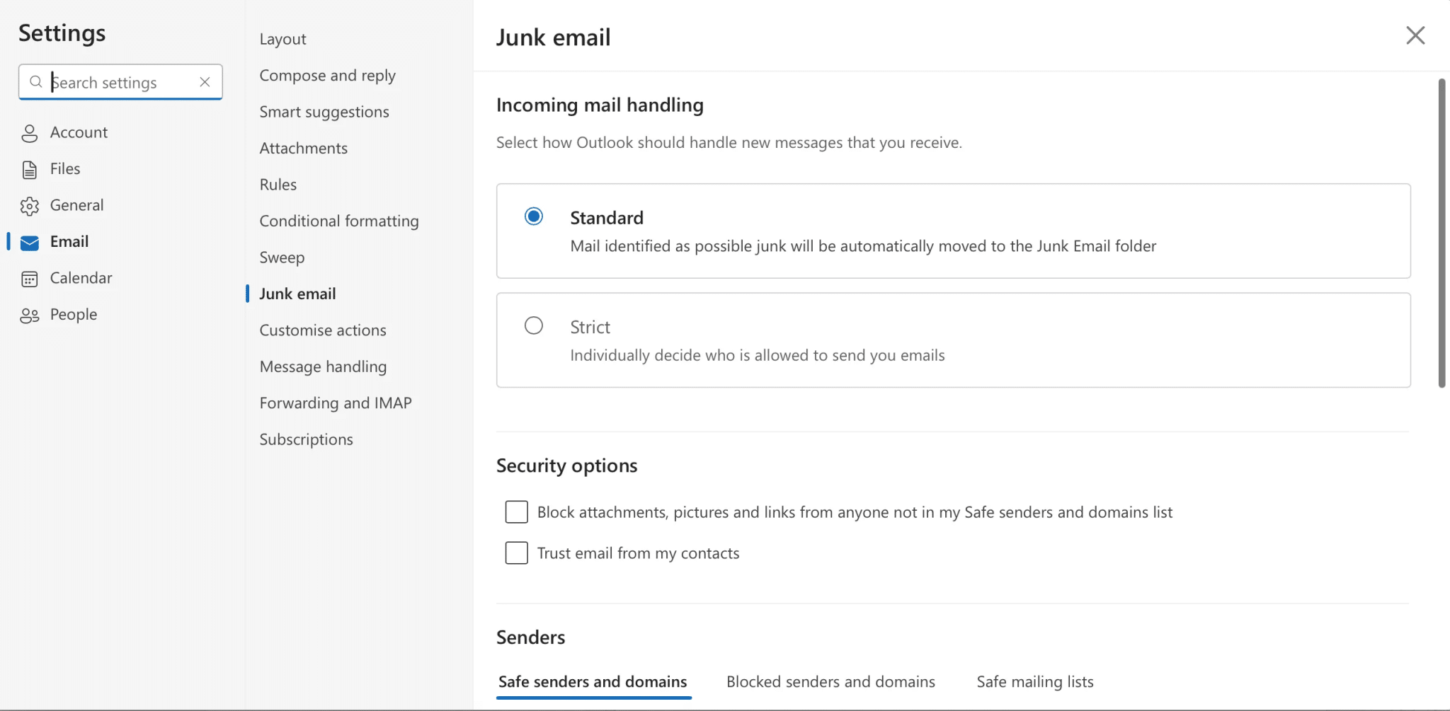The height and width of the screenshot is (711, 1450).
Task: Open the Calendar settings icon
Action: point(29,278)
